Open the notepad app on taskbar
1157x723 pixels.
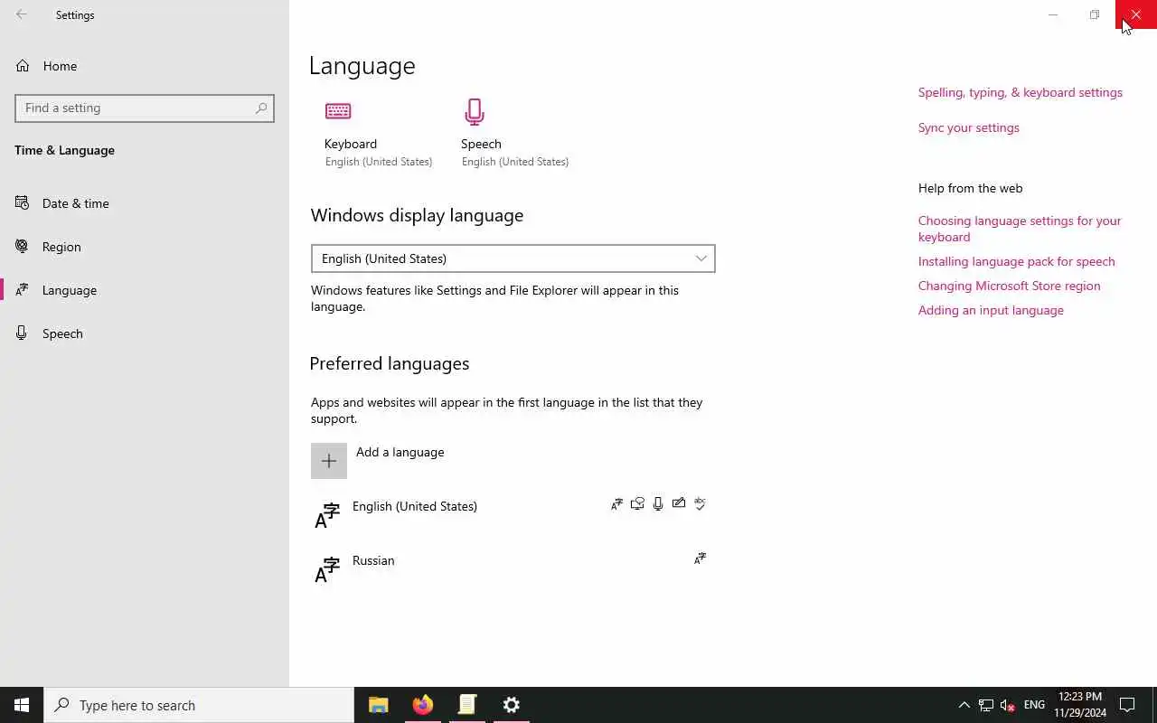pyautogui.click(x=467, y=705)
